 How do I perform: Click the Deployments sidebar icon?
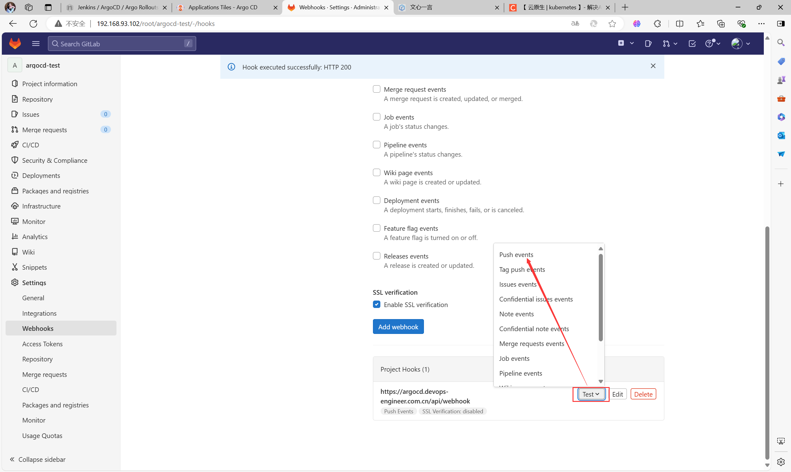15,175
